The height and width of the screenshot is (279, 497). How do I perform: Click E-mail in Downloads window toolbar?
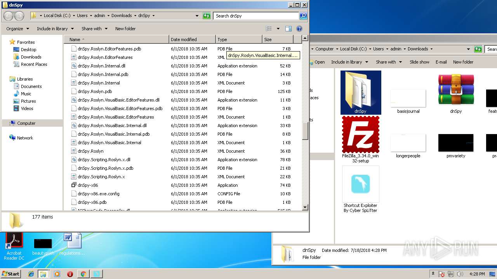[441, 62]
